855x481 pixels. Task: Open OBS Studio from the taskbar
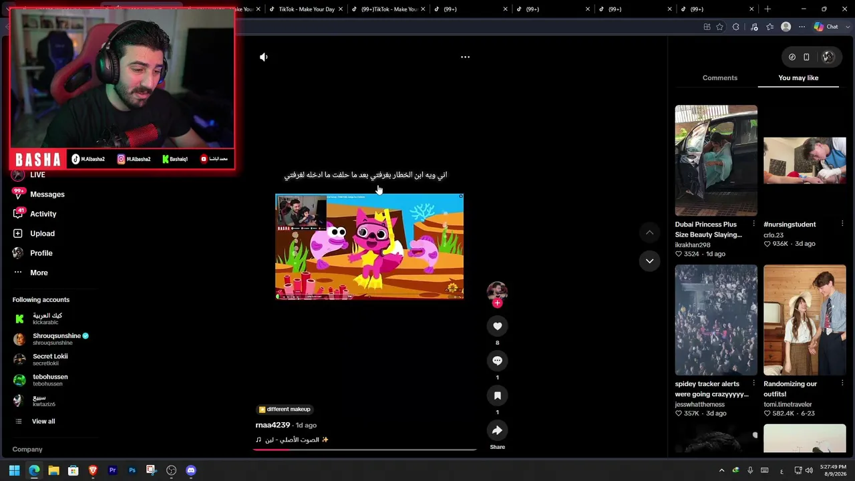point(171,470)
